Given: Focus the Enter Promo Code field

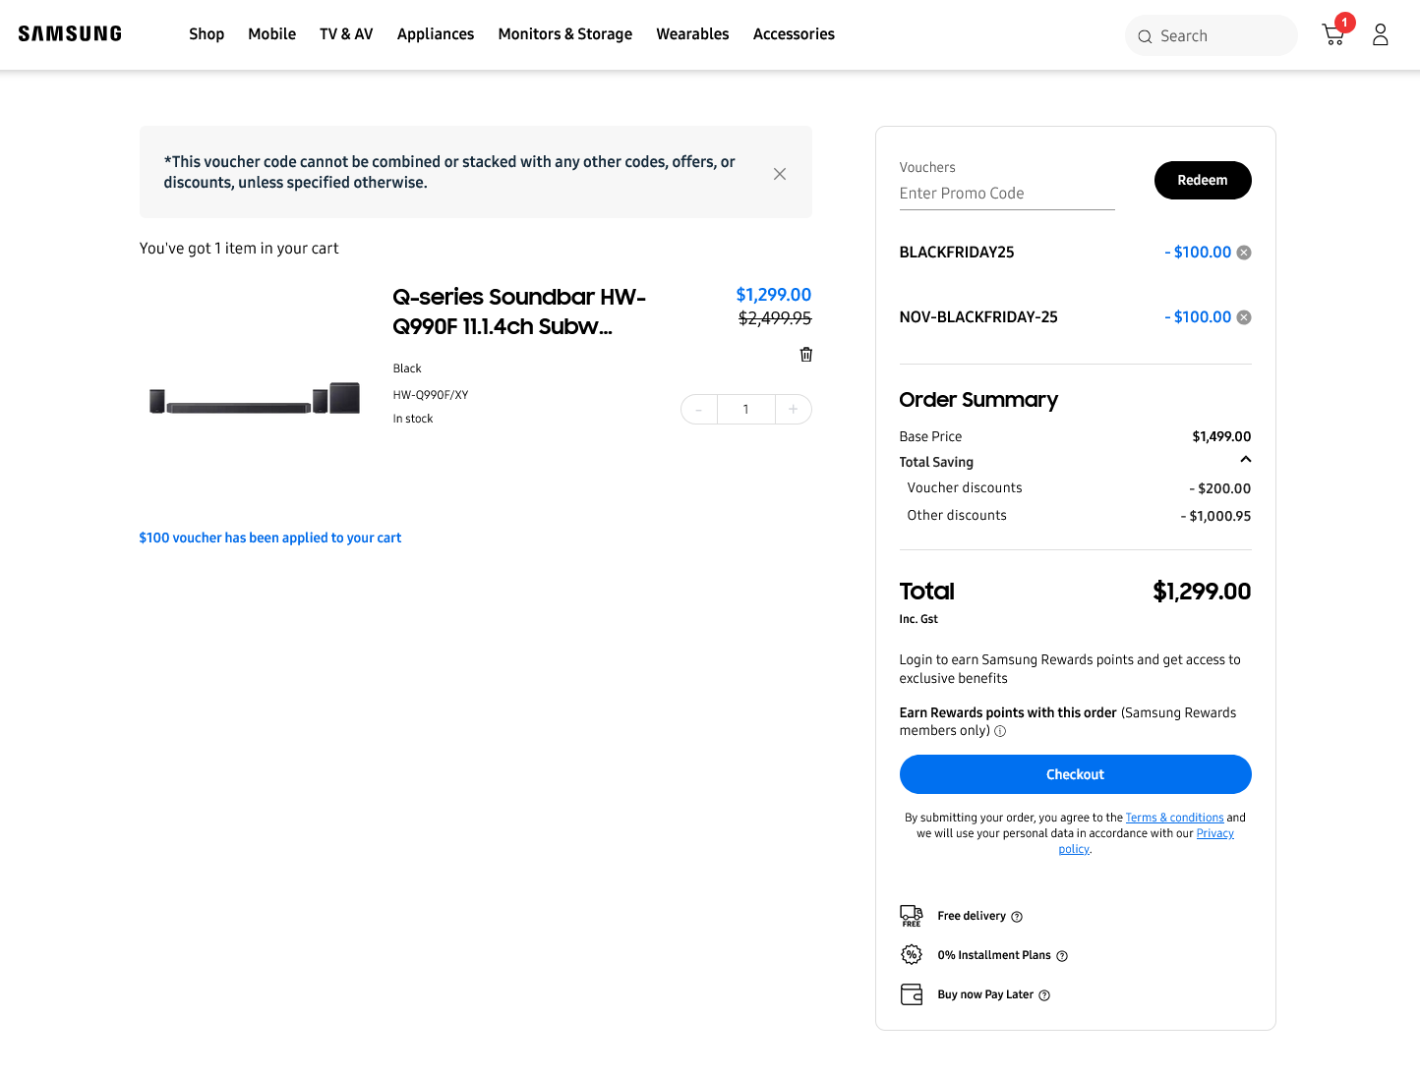Looking at the screenshot, I should [1006, 194].
